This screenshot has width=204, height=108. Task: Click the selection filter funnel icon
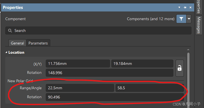[x=181, y=19]
